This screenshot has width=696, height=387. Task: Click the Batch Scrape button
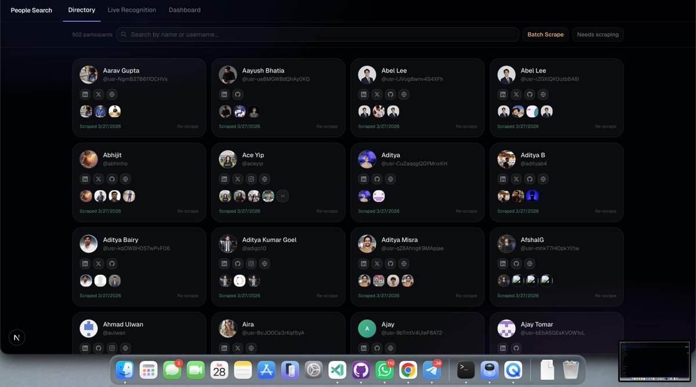tap(545, 35)
